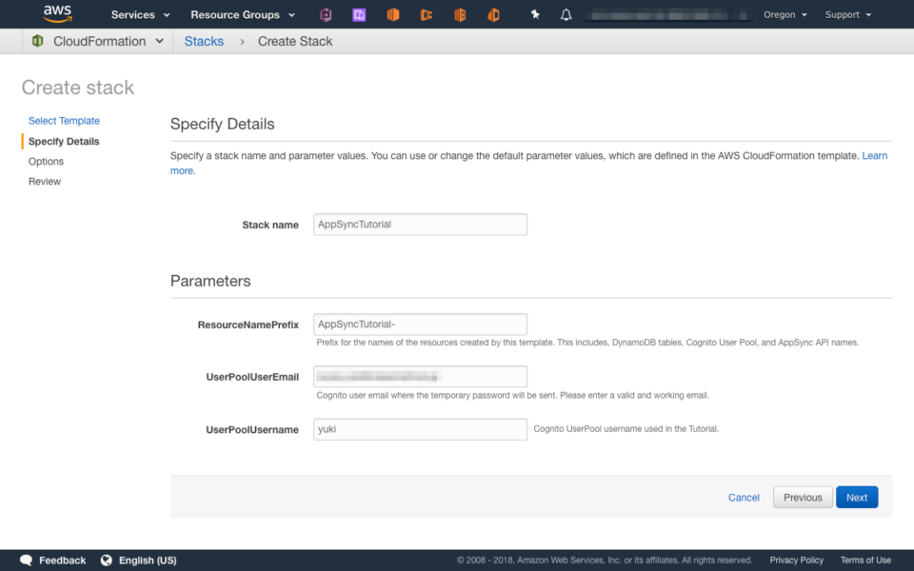Click the Next button

coord(856,497)
